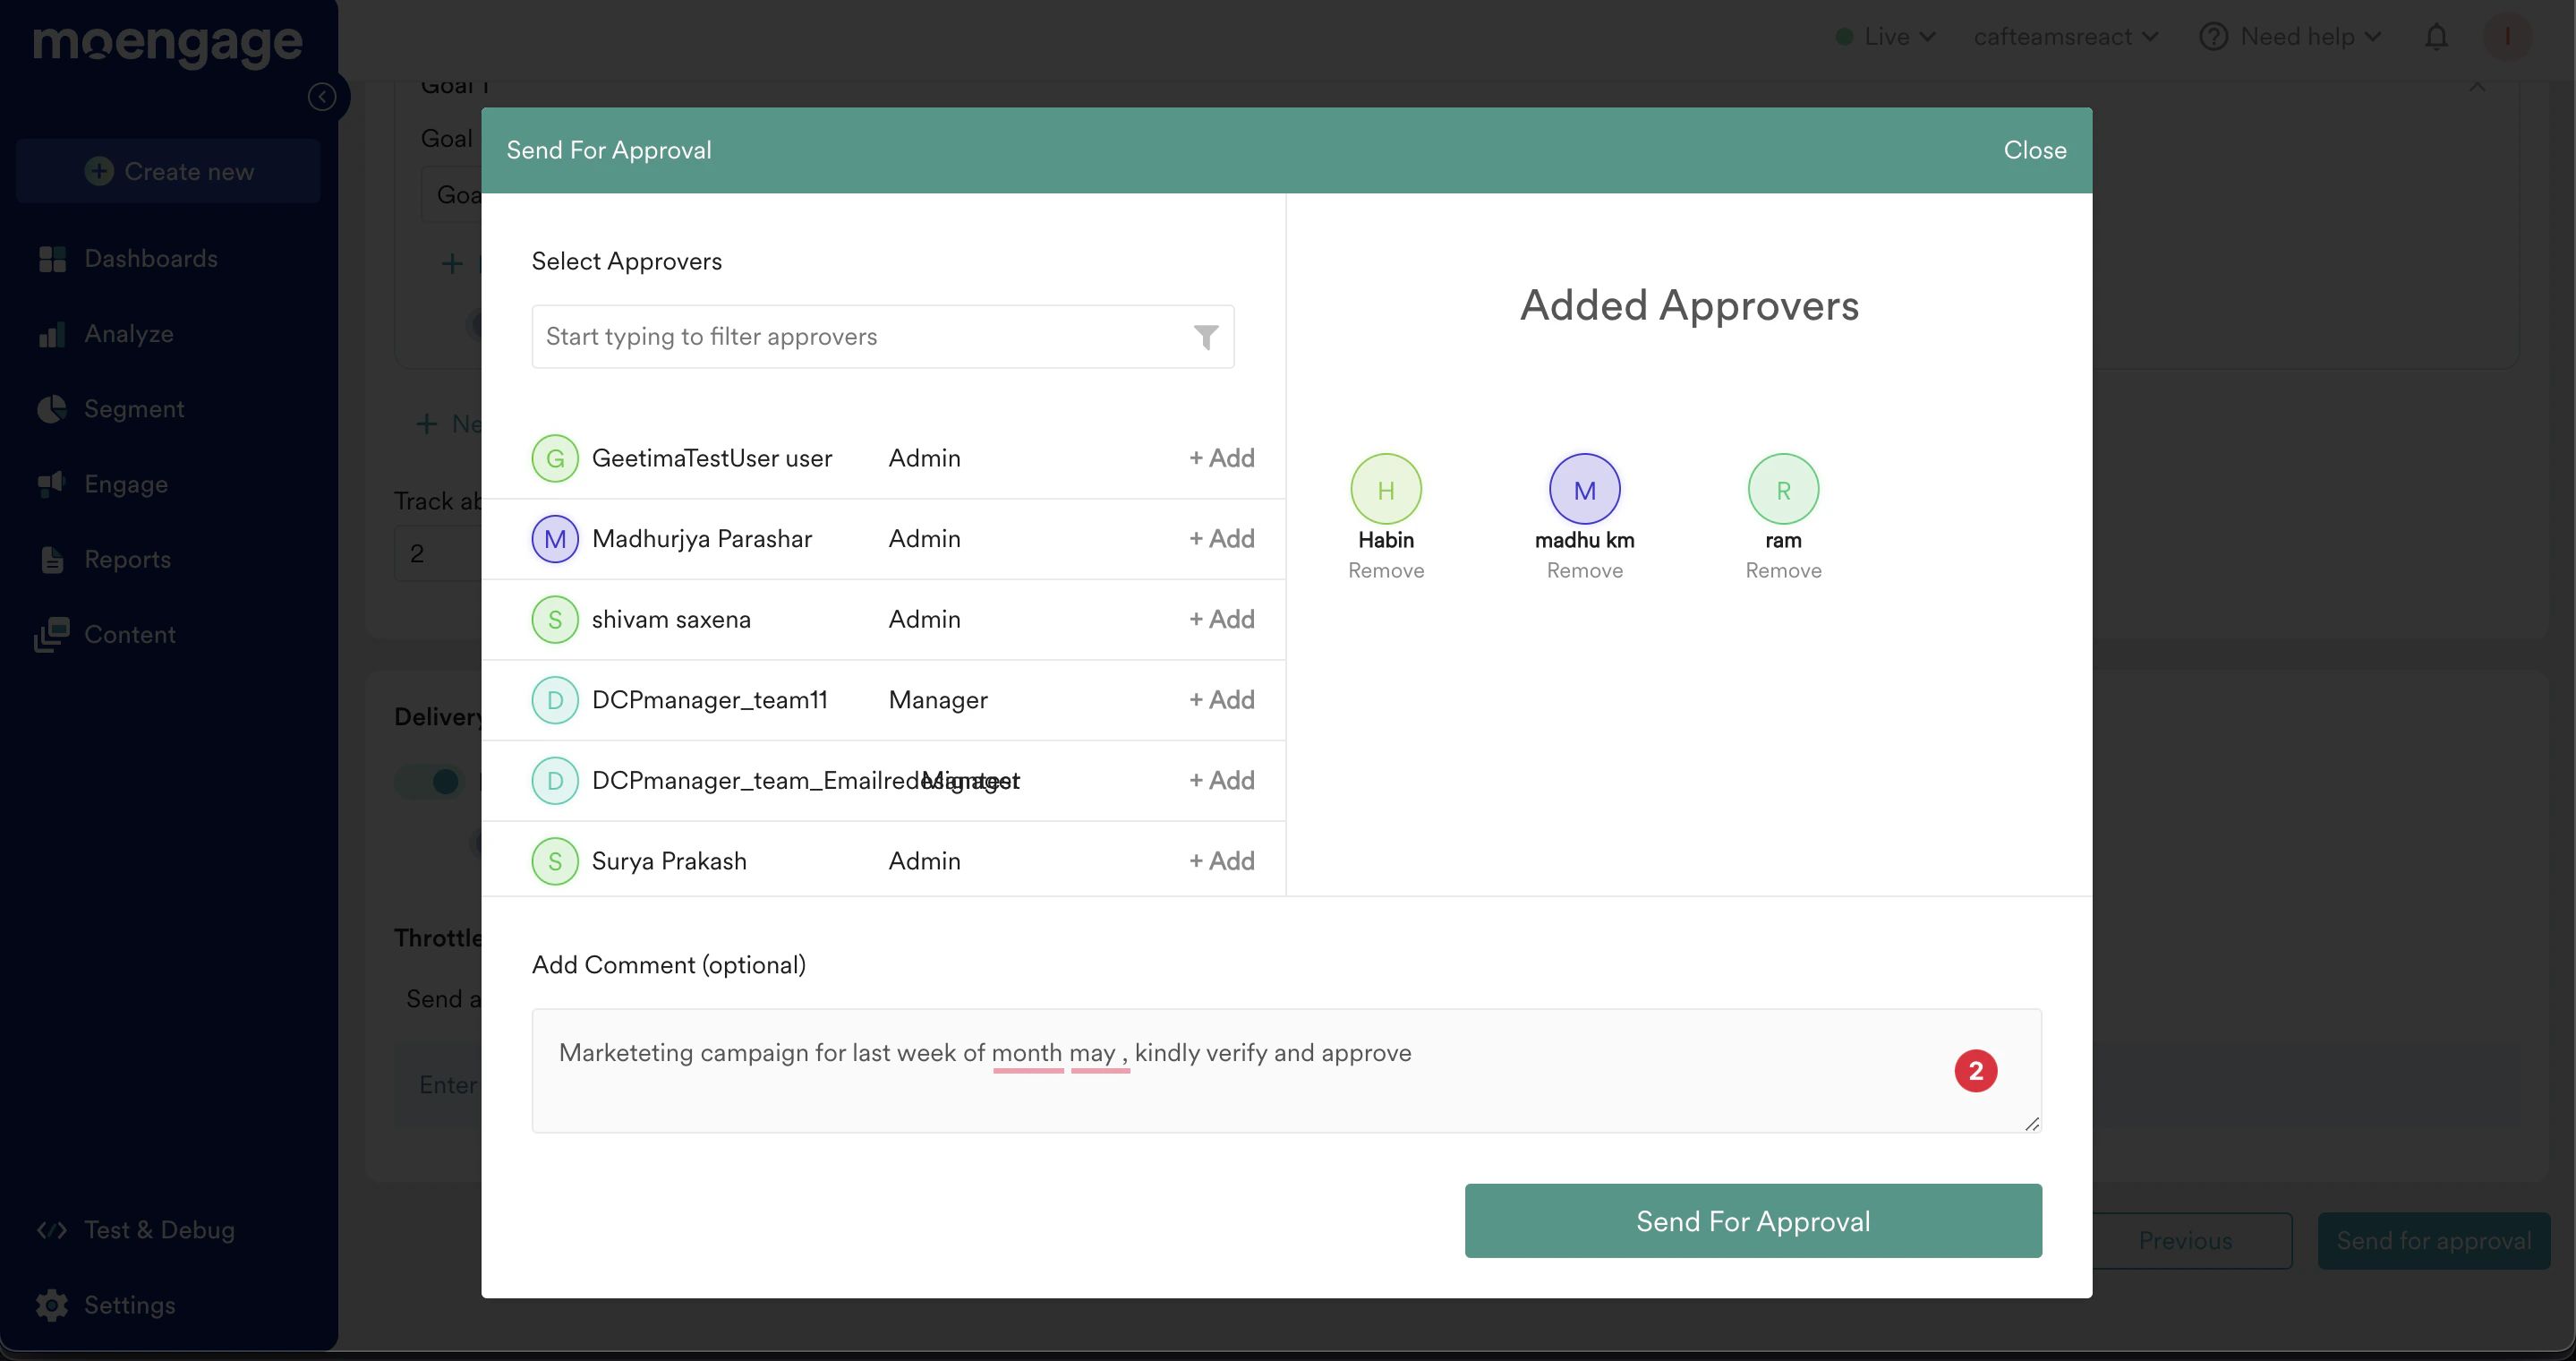Remove ram from added approvers
This screenshot has width=2576, height=1361.
pos(1783,571)
